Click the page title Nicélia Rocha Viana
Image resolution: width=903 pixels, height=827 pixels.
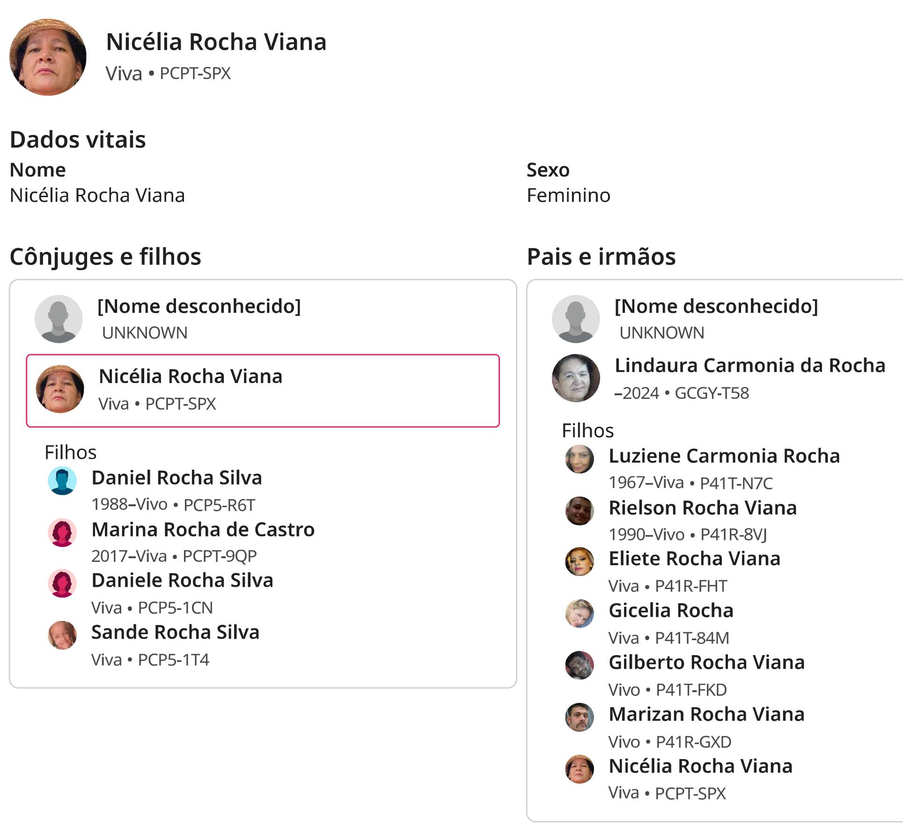(216, 42)
